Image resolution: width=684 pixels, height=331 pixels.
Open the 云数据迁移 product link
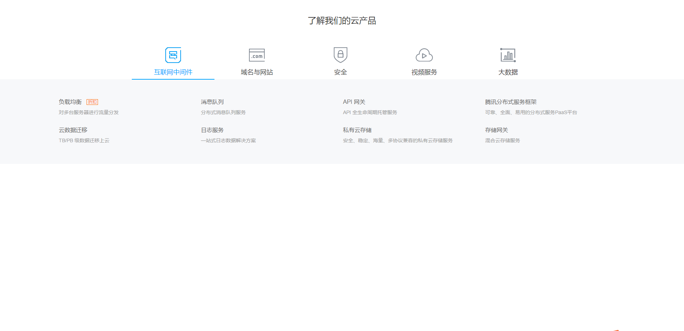(73, 130)
